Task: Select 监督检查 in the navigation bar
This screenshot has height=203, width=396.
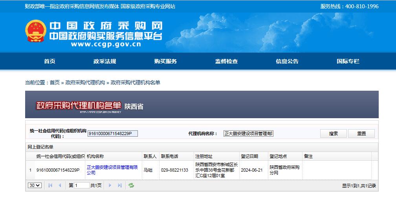Action: pyautogui.click(x=226, y=61)
